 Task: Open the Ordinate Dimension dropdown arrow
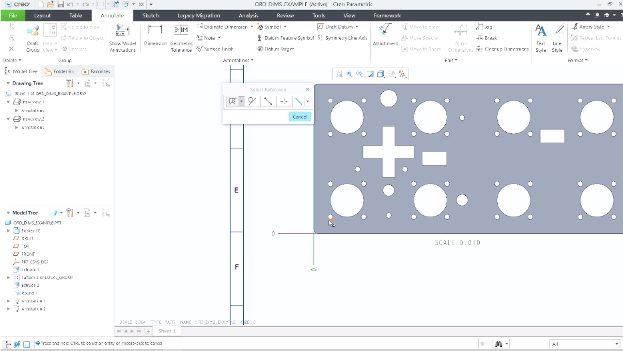[x=251, y=27]
